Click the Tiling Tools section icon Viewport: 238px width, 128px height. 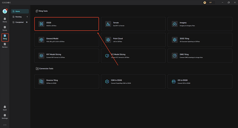click(x=37, y=11)
